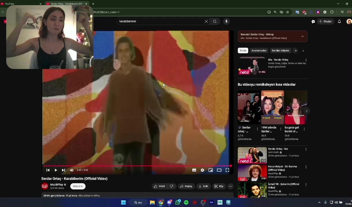Open the browser extensions puzzle icon
Viewport: 352px width, 207px height.
[332, 12]
